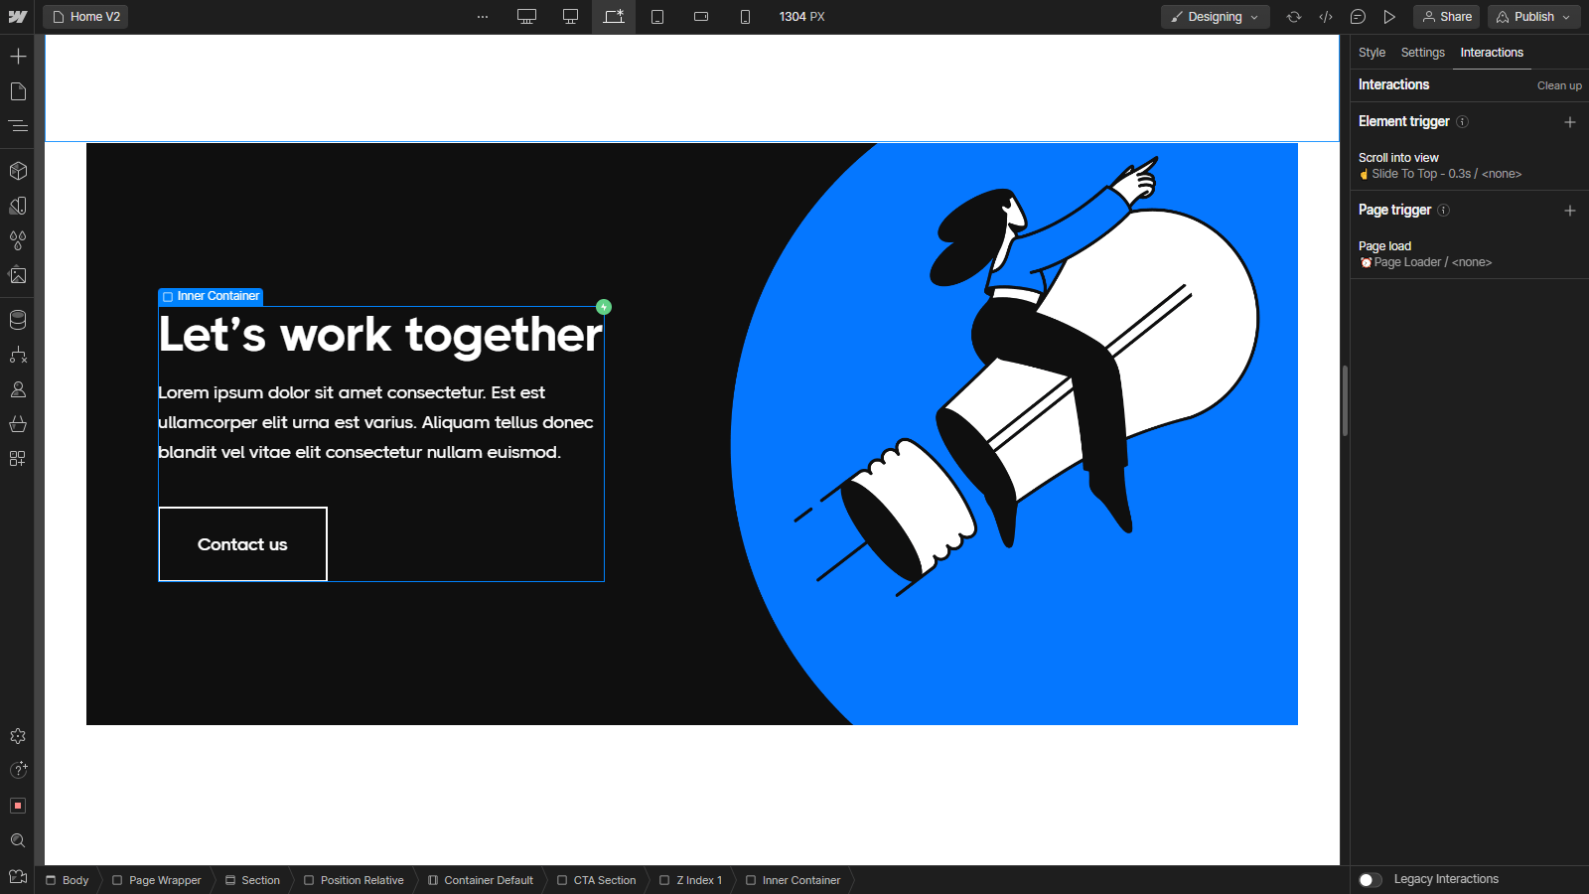1589x894 pixels.
Task: Open the Designing mode dropdown
Action: click(1215, 17)
